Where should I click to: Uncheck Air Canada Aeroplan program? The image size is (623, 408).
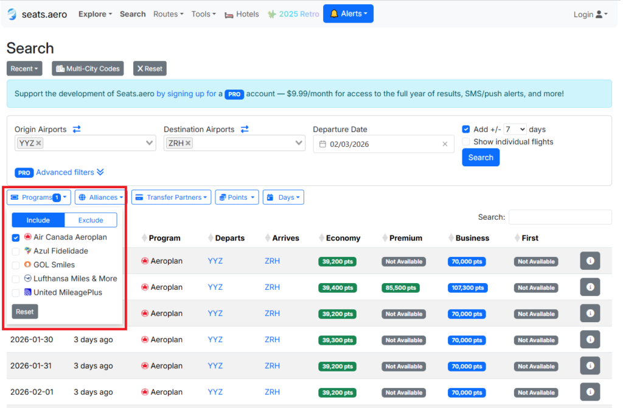pyautogui.click(x=16, y=237)
